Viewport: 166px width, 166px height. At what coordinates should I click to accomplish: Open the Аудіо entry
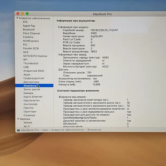(x=27, y=75)
